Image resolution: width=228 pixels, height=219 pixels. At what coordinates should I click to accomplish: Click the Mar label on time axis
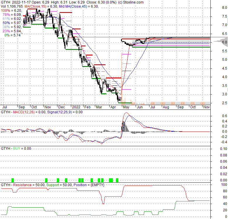tap(99, 107)
